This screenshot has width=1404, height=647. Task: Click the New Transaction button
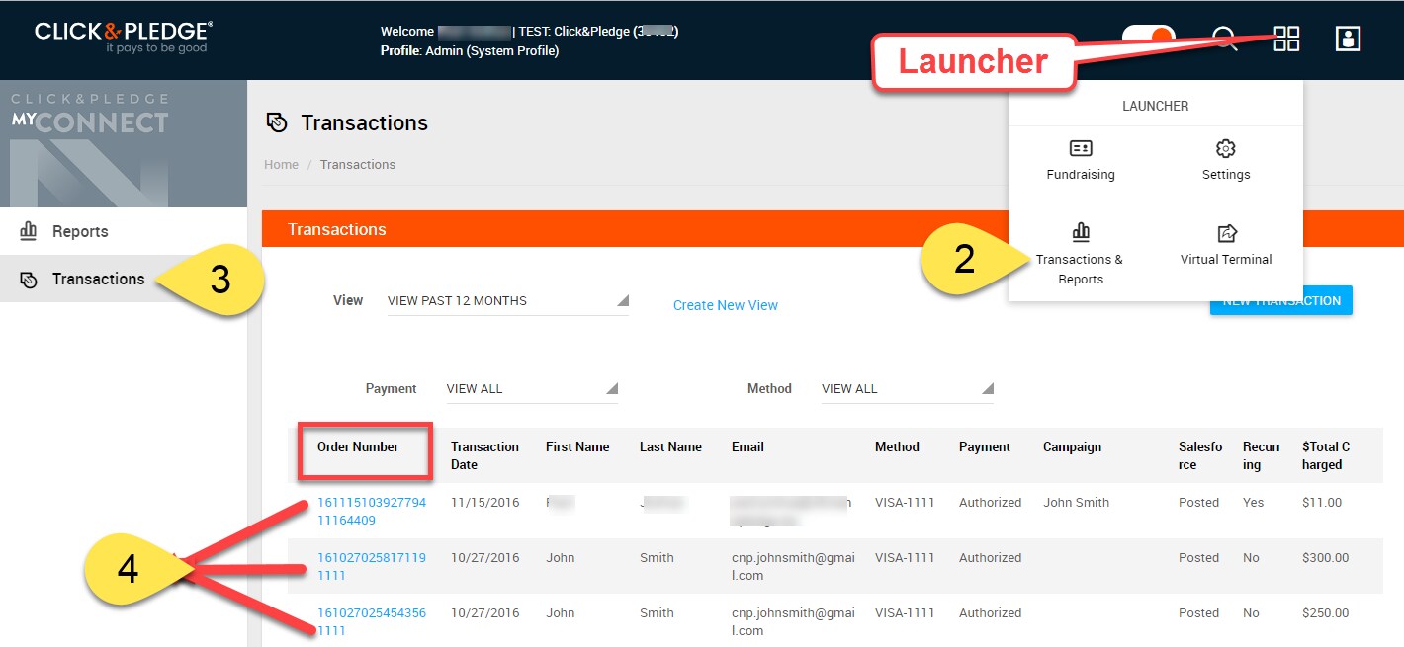1281,300
